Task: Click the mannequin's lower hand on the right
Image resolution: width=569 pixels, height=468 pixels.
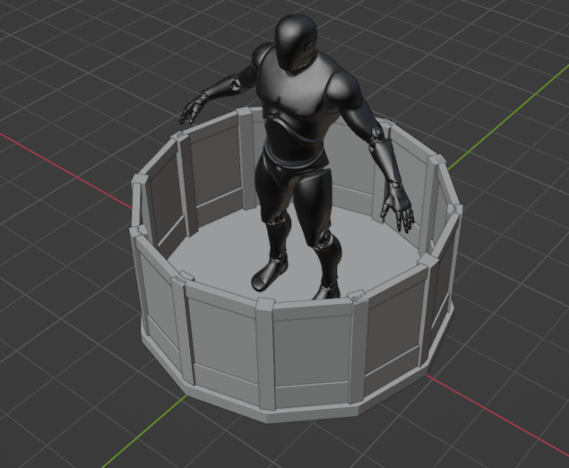Action: coord(395,206)
